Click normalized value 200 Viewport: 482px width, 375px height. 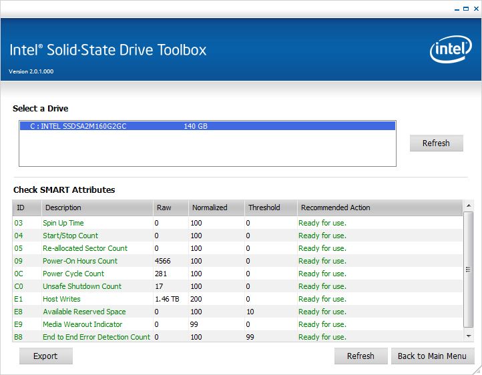(x=196, y=299)
